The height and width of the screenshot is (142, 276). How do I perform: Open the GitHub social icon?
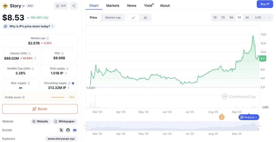[68, 130]
